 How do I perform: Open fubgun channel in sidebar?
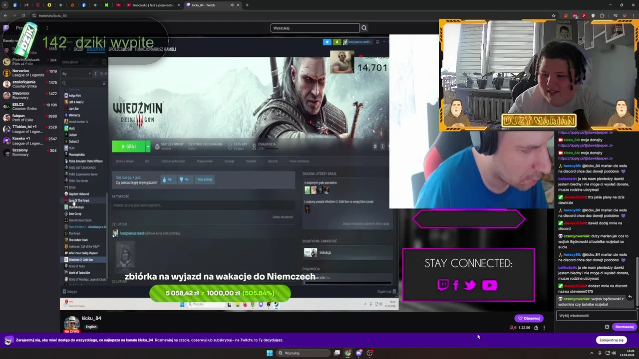(x=30, y=118)
